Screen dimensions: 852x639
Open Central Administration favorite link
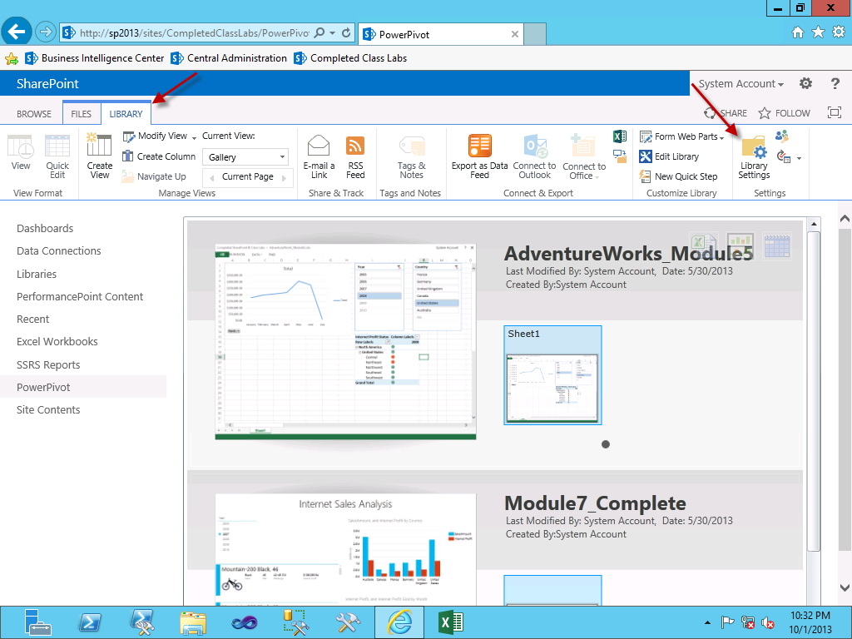pos(229,58)
